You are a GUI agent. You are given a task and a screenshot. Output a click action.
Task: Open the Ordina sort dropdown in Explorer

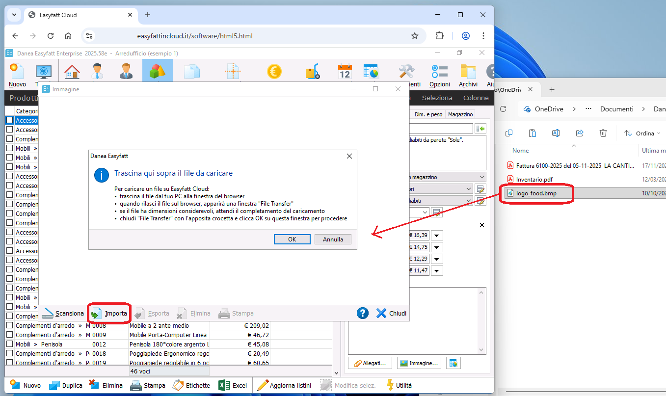coord(642,133)
